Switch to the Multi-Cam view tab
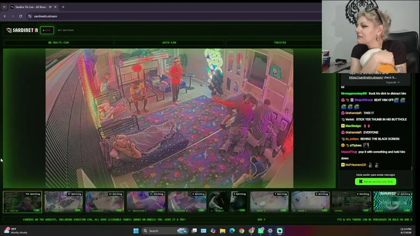The height and width of the screenshot is (236, 420). pos(58,43)
